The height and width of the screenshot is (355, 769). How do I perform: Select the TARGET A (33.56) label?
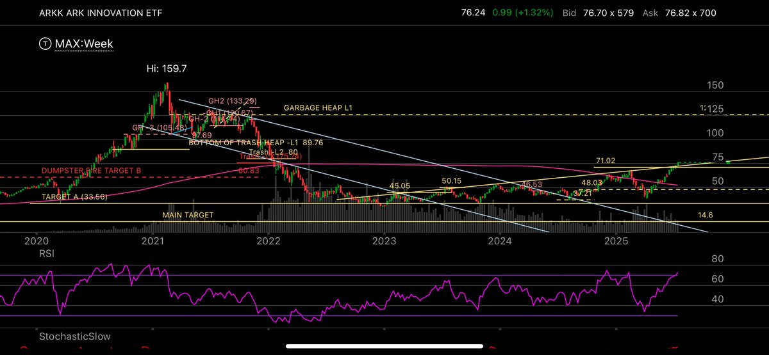74,197
